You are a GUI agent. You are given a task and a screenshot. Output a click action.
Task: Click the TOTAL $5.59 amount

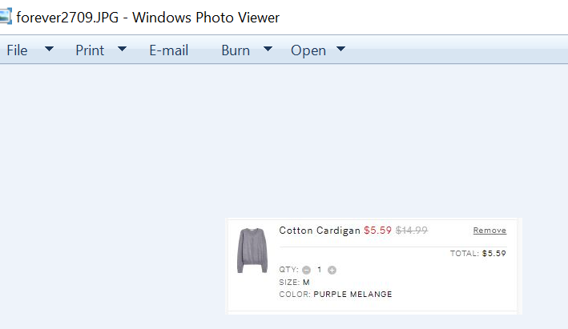(493, 254)
